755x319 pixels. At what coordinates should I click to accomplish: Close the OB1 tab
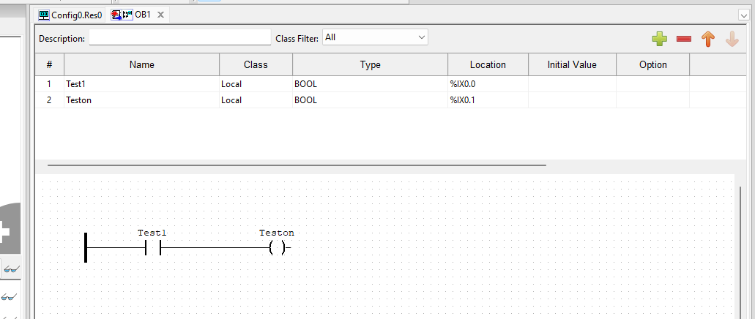coord(160,15)
